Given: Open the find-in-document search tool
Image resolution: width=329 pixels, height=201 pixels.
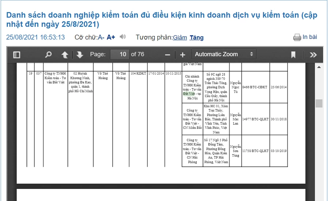Looking at the screenshot, I should [49, 55].
